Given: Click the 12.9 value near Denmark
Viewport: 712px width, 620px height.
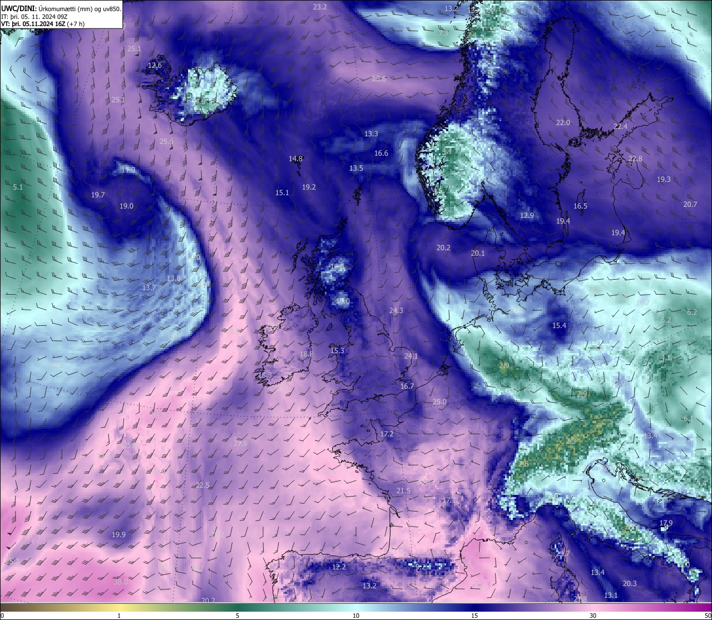Looking at the screenshot, I should tap(527, 215).
